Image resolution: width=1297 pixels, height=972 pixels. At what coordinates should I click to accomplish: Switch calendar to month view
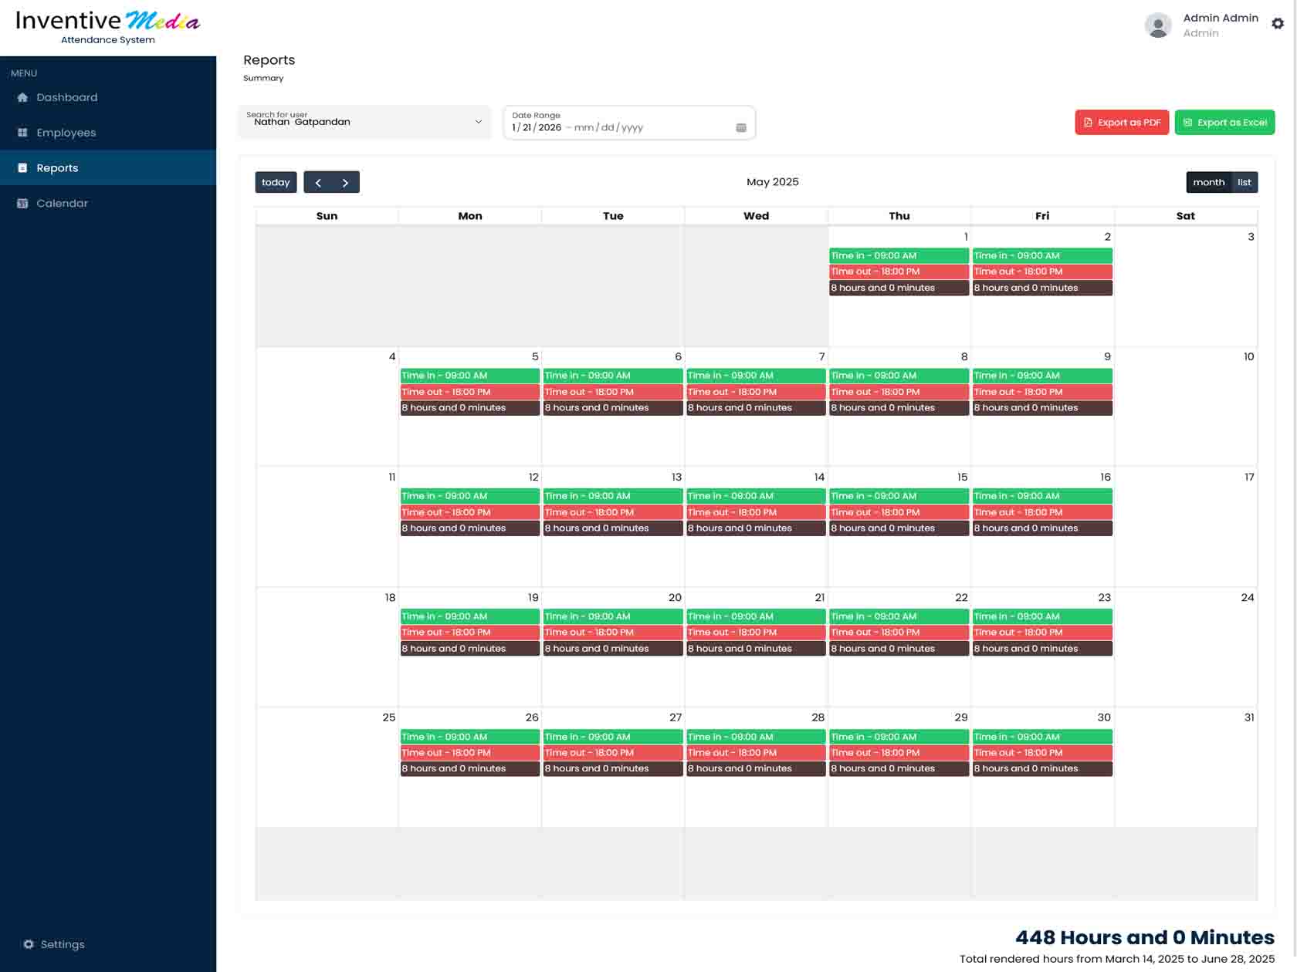pos(1208,183)
